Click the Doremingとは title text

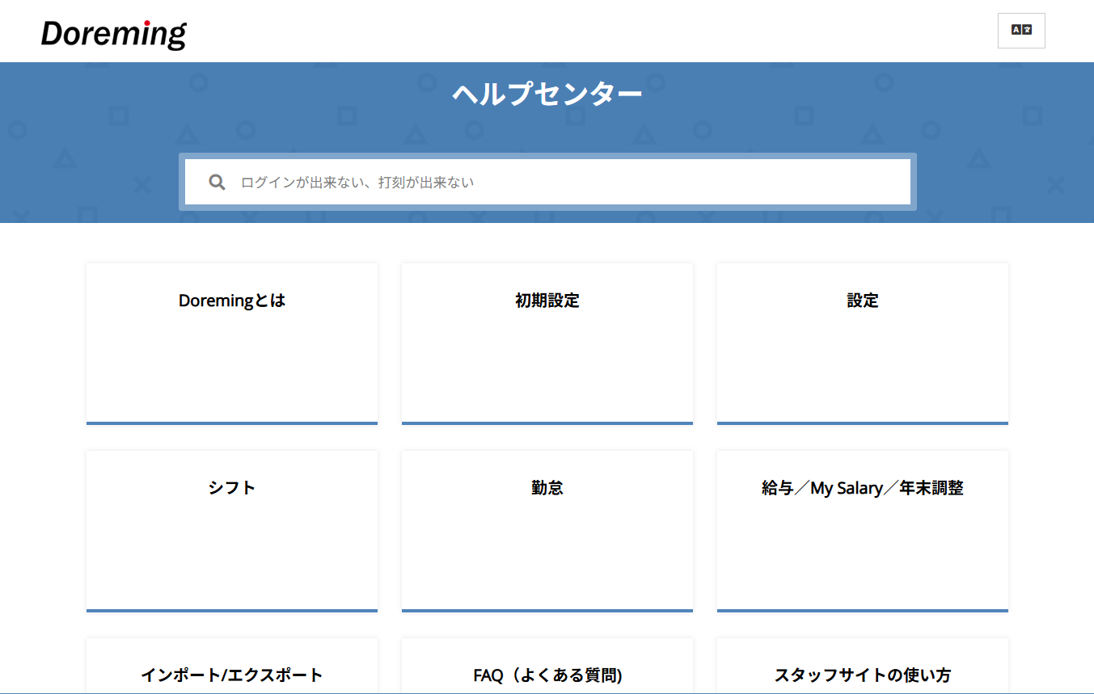[x=232, y=301]
